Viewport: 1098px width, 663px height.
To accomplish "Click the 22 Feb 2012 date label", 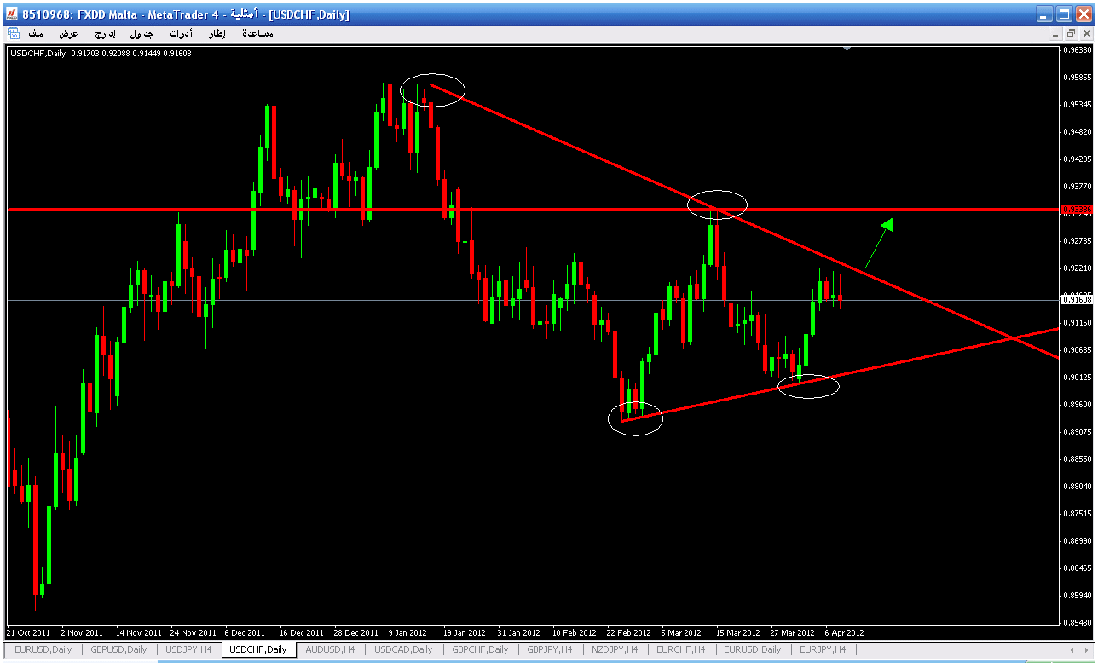I will (x=628, y=633).
